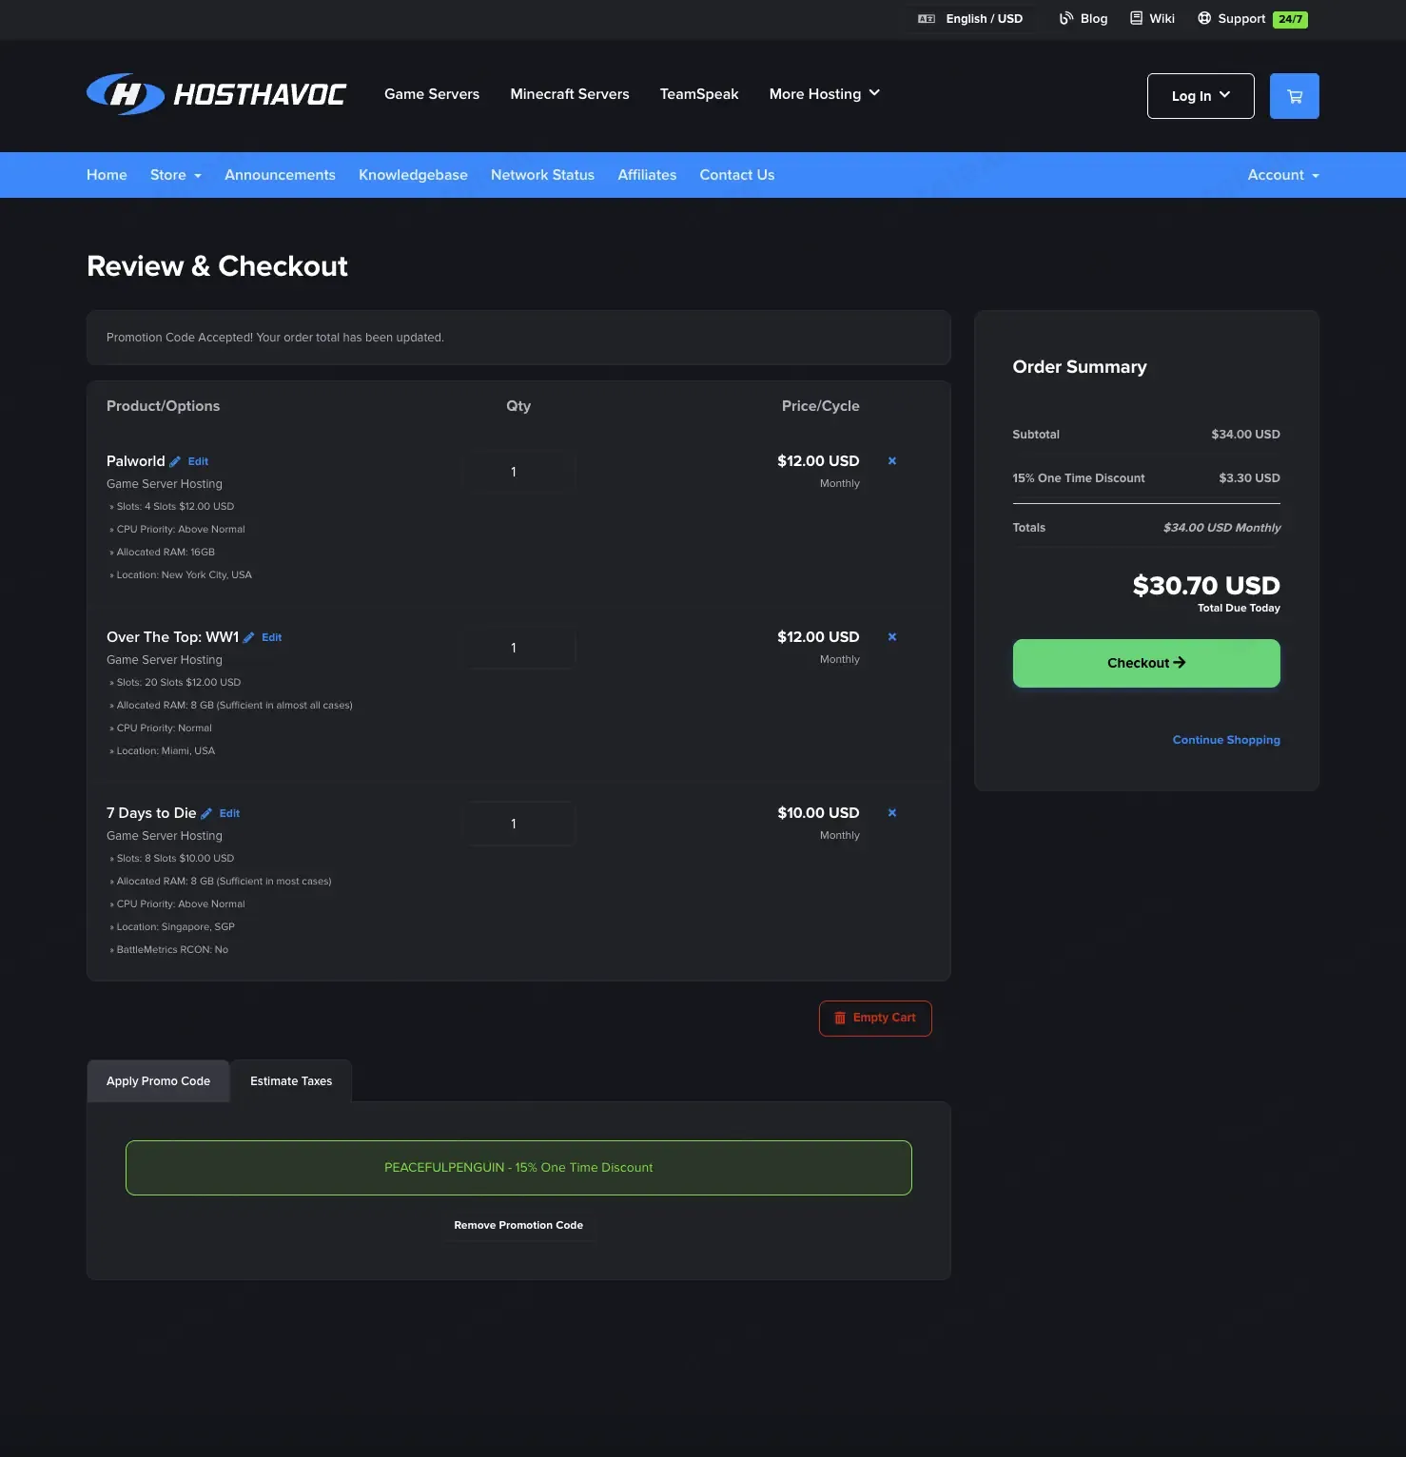Viewport: 1406px width, 1457px height.
Task: Click the PEACEFULPENGUIN promo code box
Action: [x=518, y=1168]
